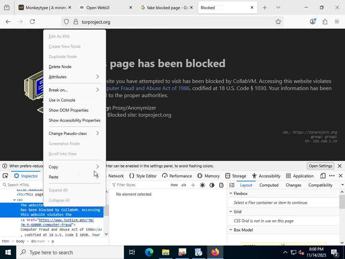Image resolution: width=345 pixels, height=259 pixels.
Task: Click the Open Settings button
Action: click(320, 166)
